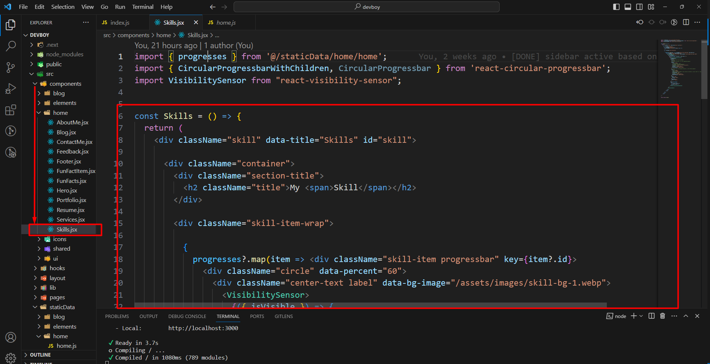Image resolution: width=710 pixels, height=364 pixels.
Task: Collapse the staticData folder
Action: tap(62, 307)
